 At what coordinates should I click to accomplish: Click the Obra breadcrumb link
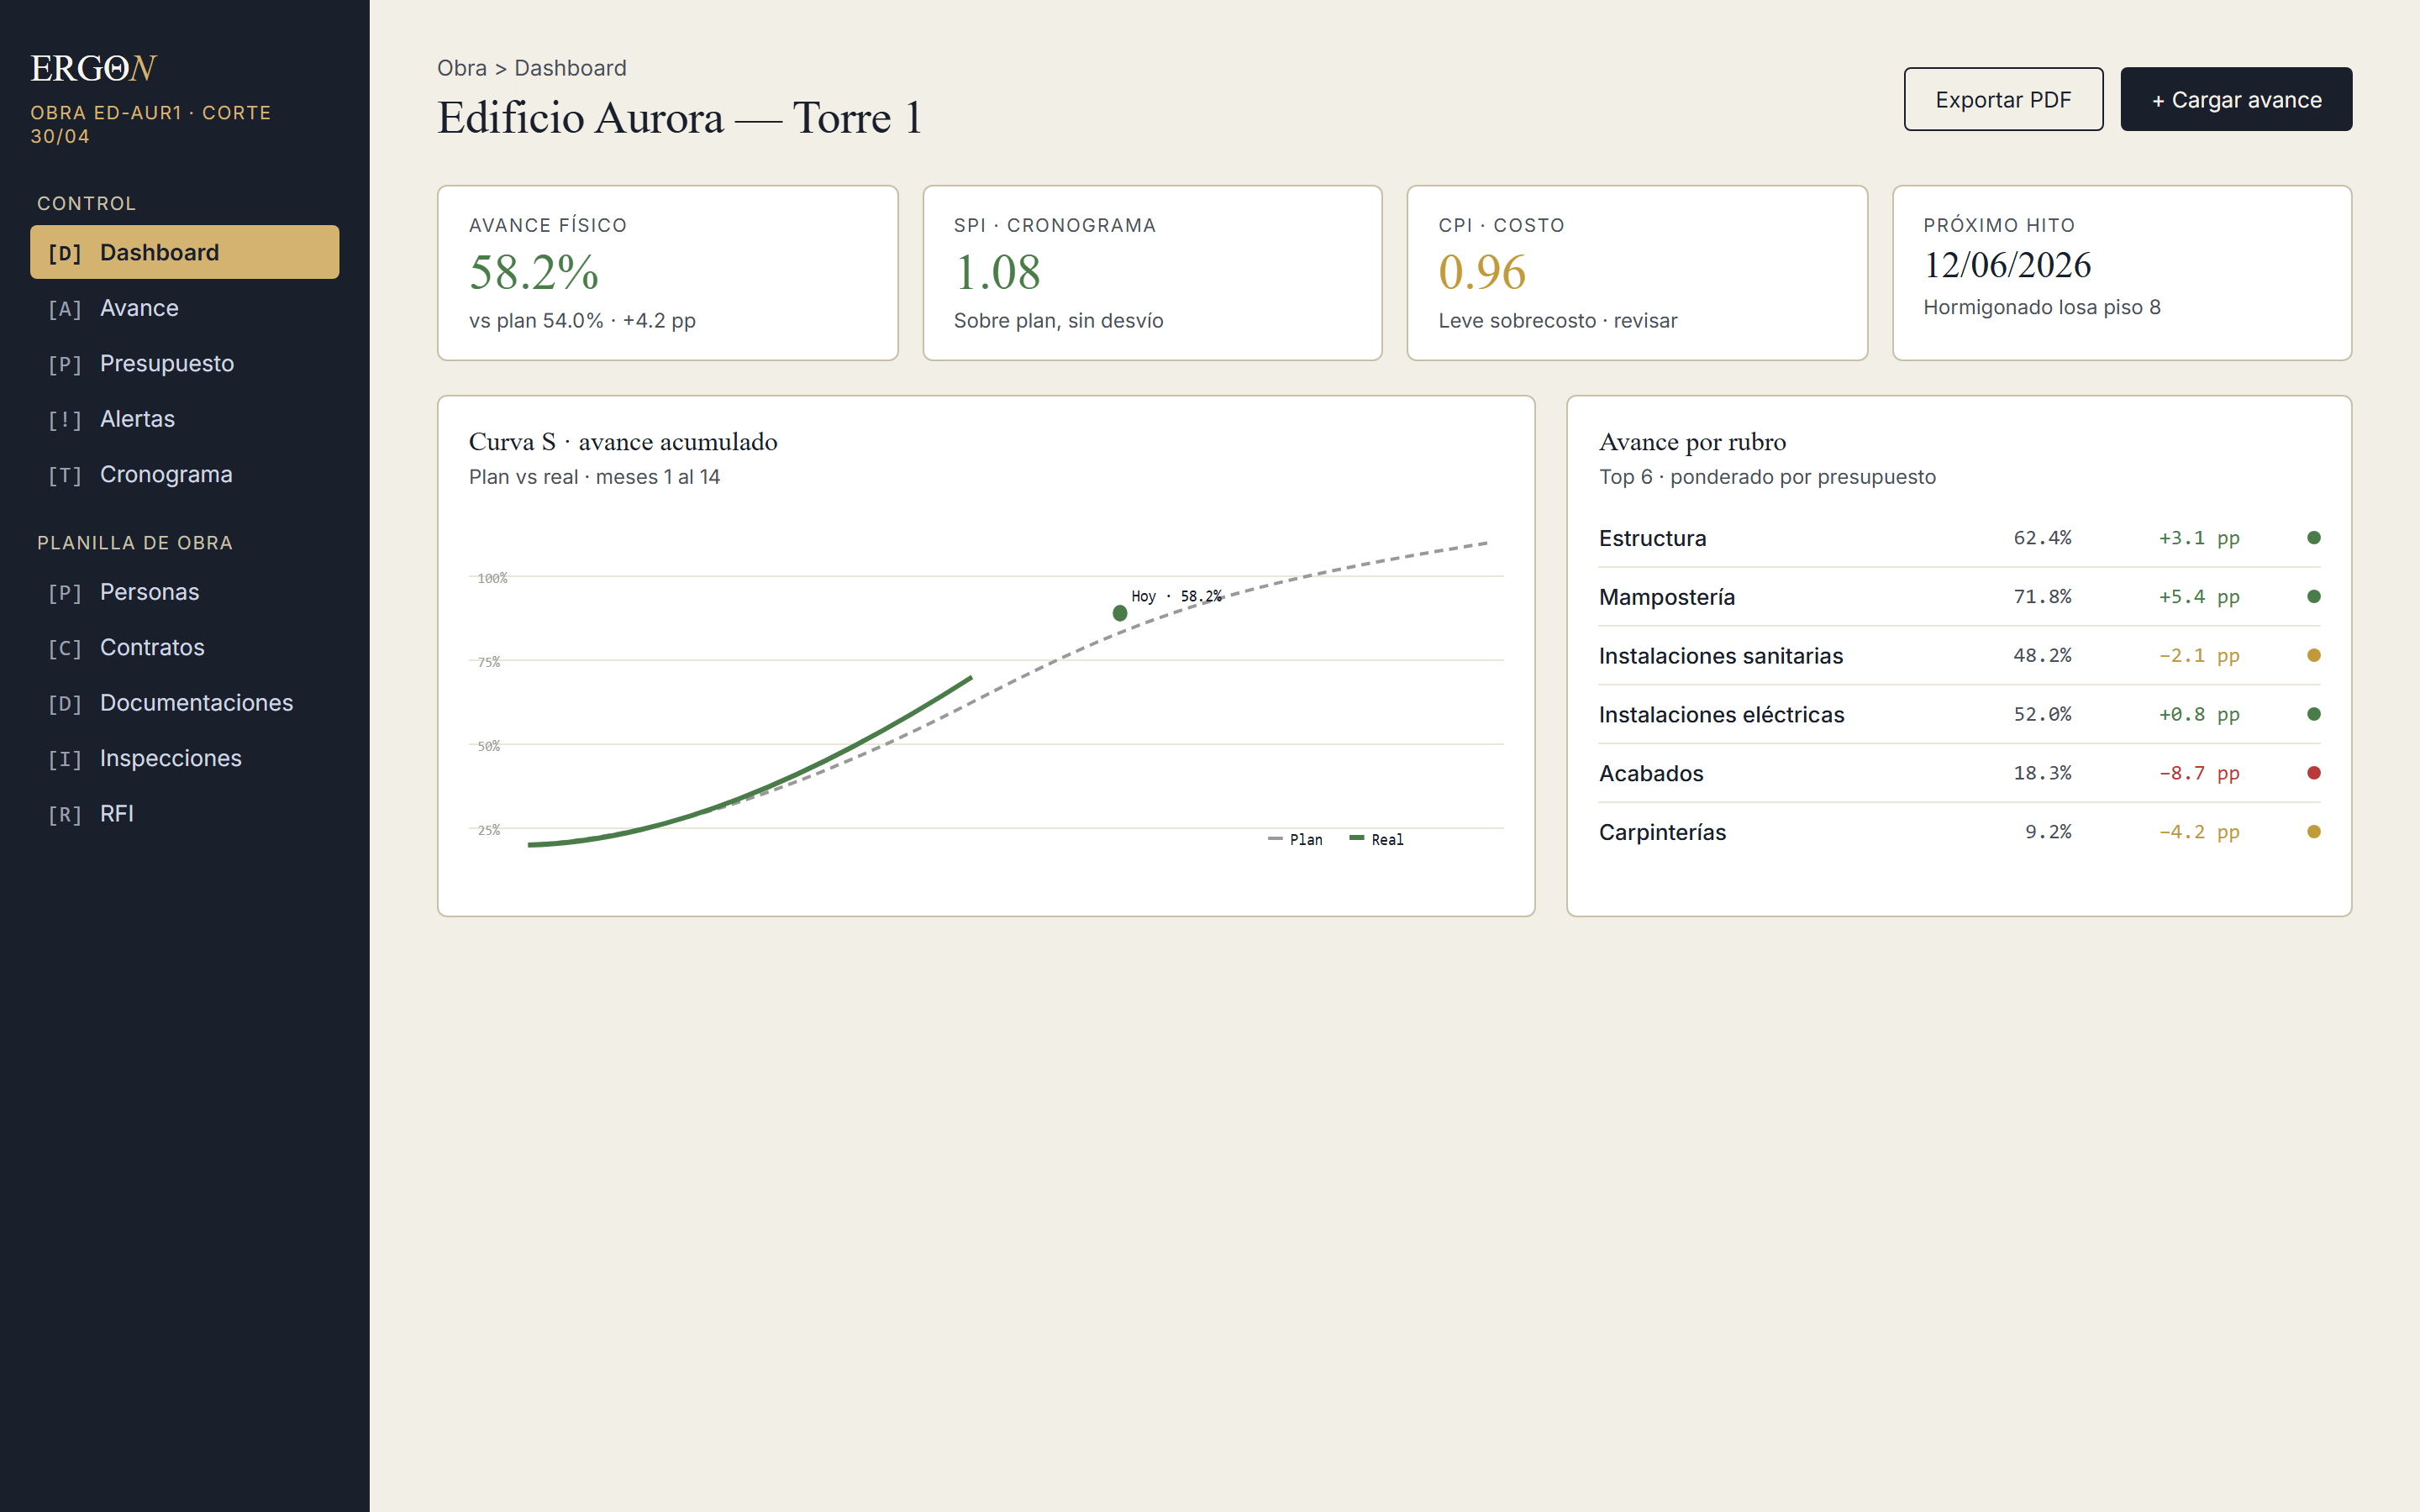pos(462,68)
